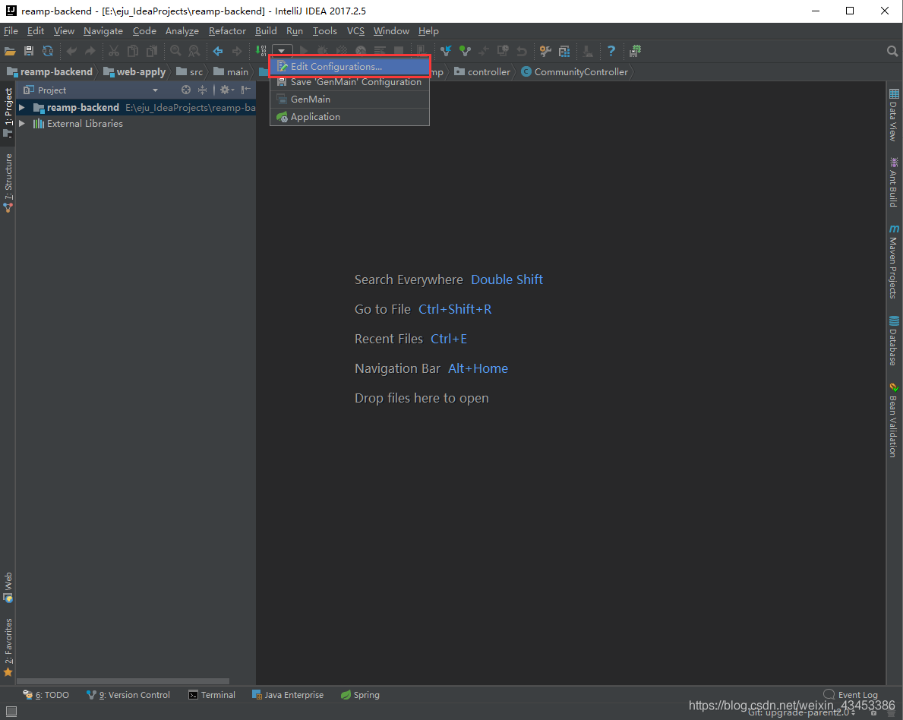Click the Replace icon in the toolbar
This screenshot has height=720, width=903.
(x=194, y=51)
